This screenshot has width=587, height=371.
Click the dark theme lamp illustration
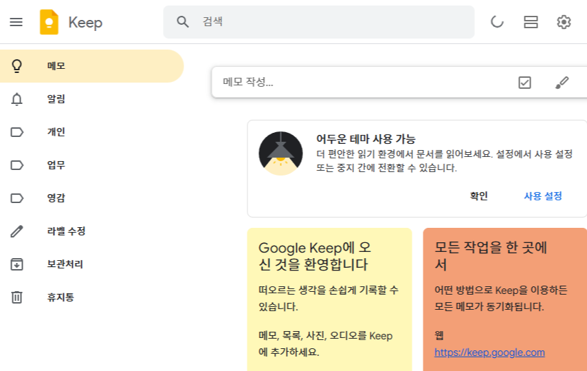tap(280, 153)
